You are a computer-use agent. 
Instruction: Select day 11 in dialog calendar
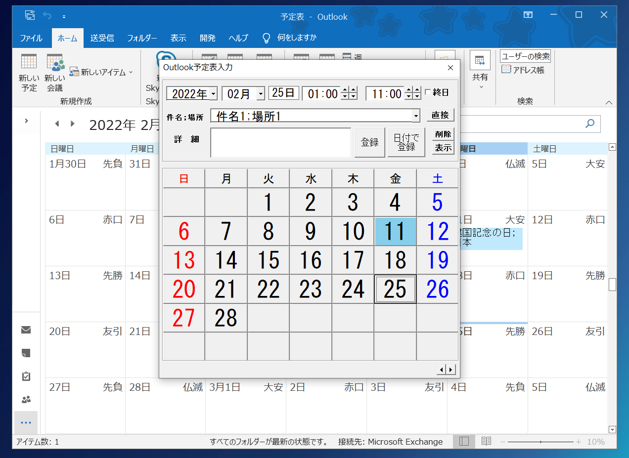tap(395, 231)
